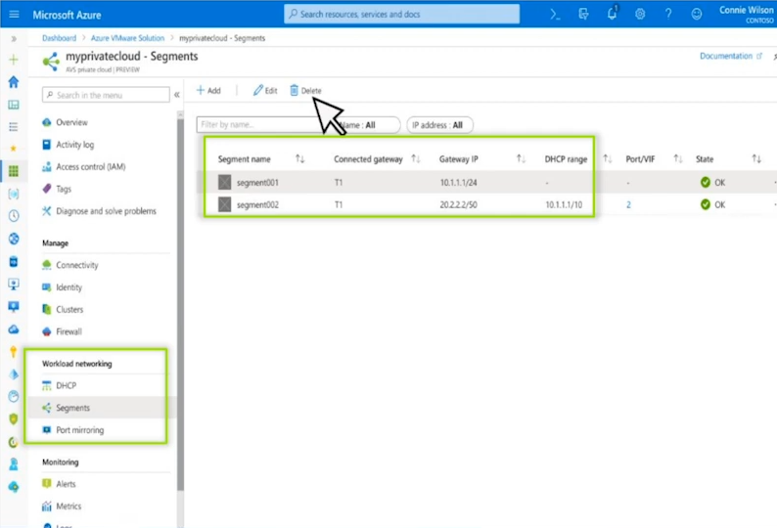
Task: Open Connie Wilson account menu
Action: point(746,15)
